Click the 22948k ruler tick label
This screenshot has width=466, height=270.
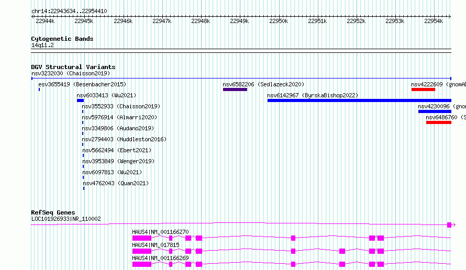click(x=201, y=21)
